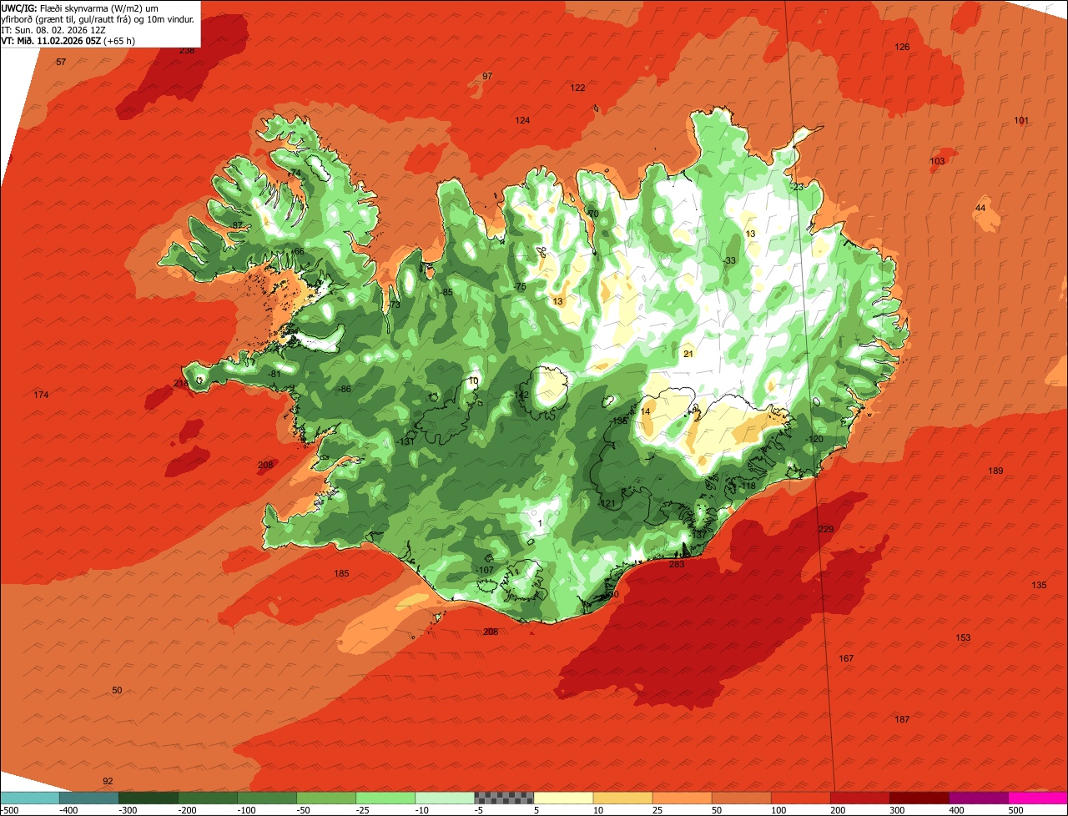This screenshot has height=816, width=1068.
Task: Click the magenta swatch right of the 500 label
Action: (1039, 798)
